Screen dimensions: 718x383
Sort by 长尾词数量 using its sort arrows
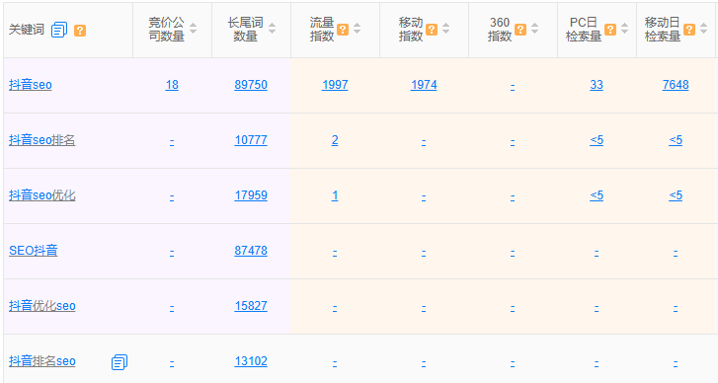(x=272, y=29)
